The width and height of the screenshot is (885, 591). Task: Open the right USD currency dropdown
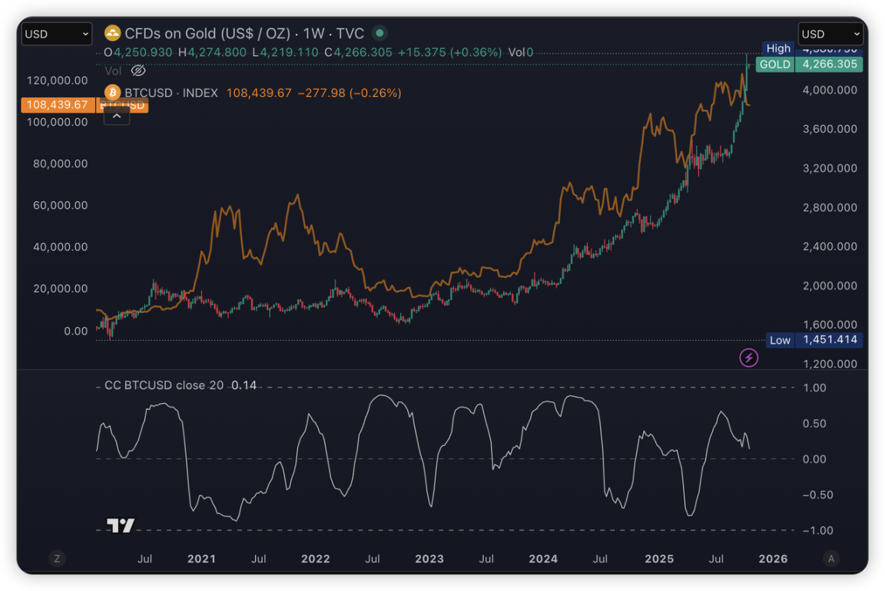tap(830, 34)
